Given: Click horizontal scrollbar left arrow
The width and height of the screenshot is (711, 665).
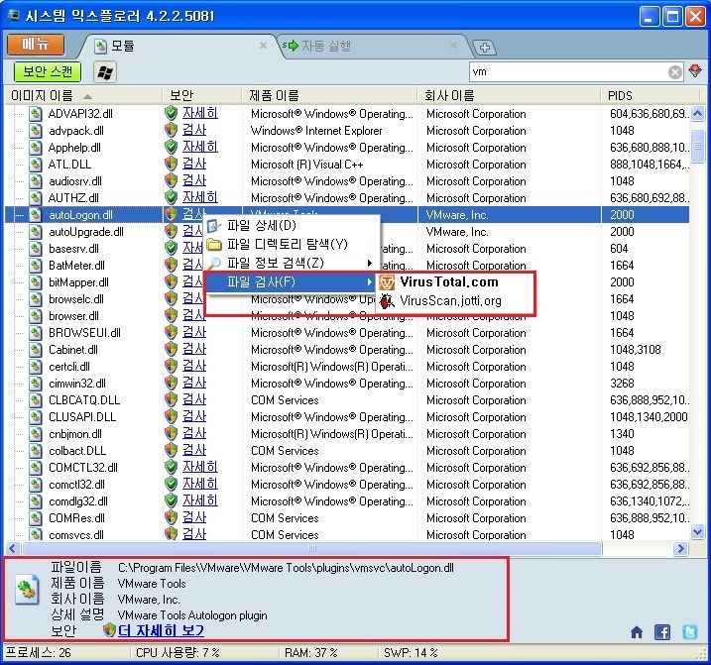Looking at the screenshot, I should pyautogui.click(x=12, y=548).
